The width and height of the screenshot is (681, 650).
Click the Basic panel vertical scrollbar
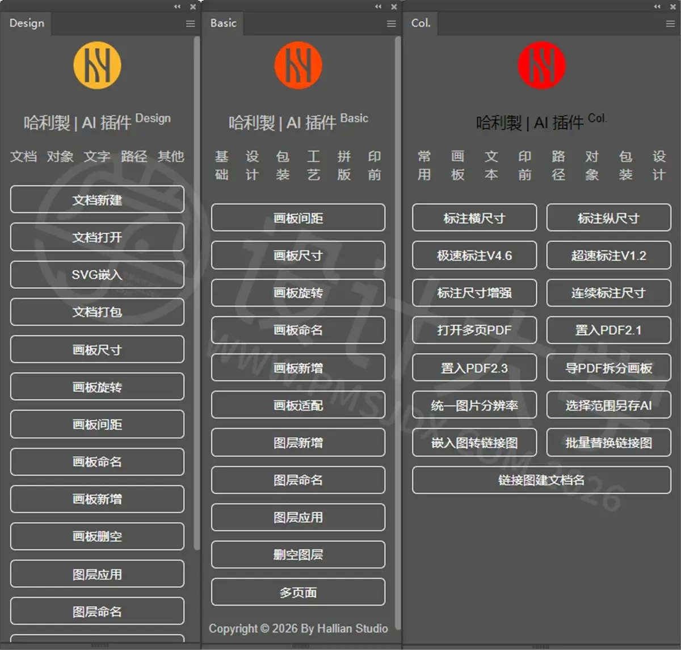[398, 333]
